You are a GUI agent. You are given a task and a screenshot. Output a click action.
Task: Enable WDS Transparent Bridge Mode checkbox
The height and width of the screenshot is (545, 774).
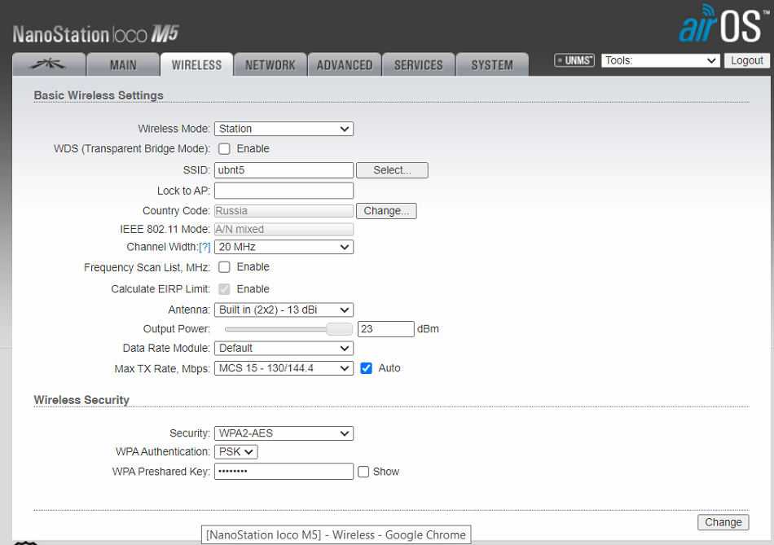224,148
